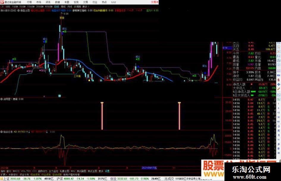Open the 新用户福利专享 link
Image resolution: width=281 pixels, height=181 pixels.
(71, 174)
